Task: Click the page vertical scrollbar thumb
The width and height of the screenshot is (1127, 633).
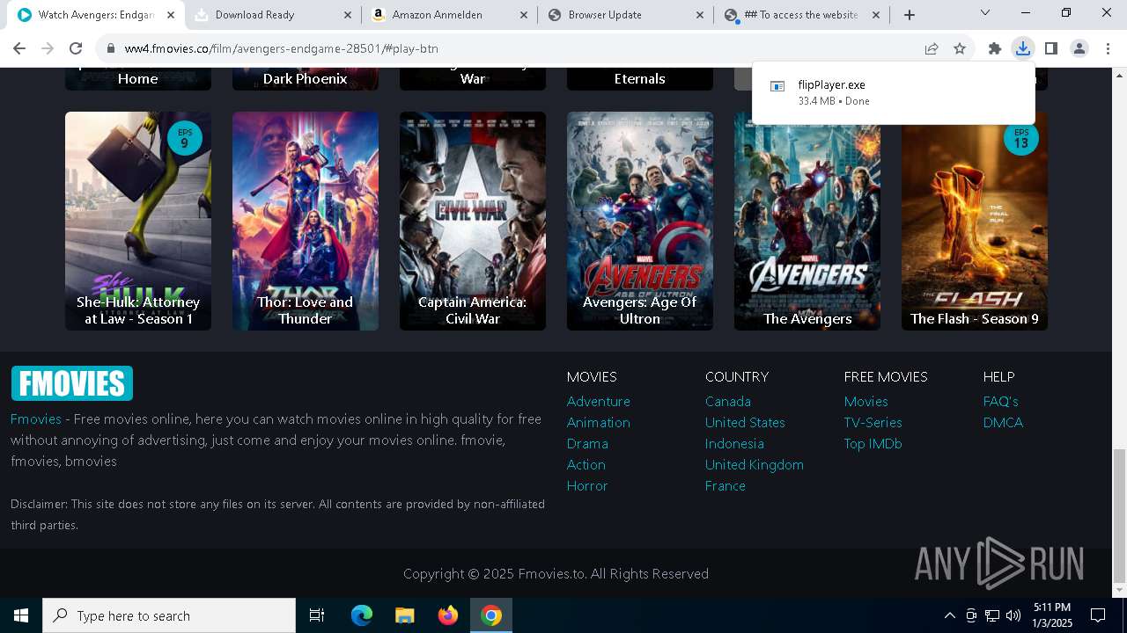Action: (1119, 514)
